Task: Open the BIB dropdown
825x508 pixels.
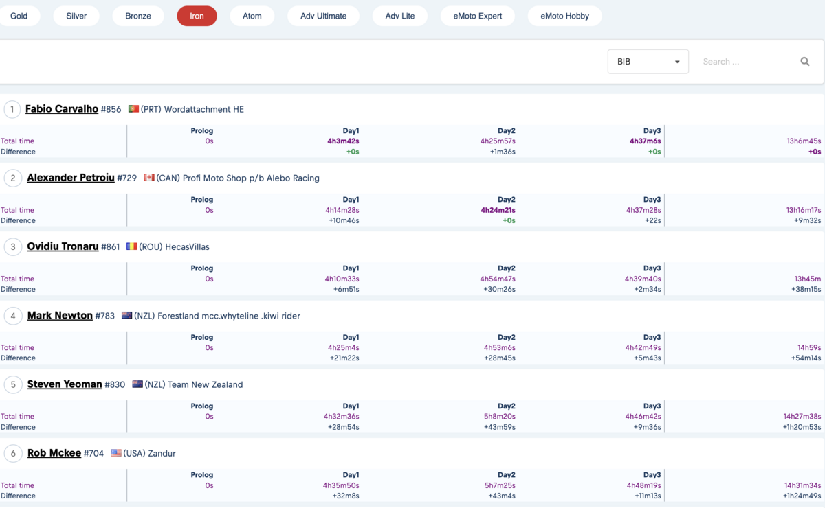Action: (648, 62)
